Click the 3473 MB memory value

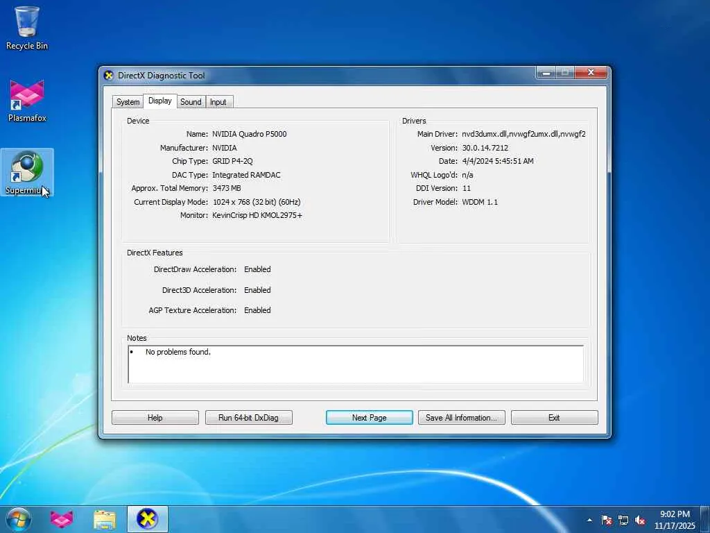227,188
